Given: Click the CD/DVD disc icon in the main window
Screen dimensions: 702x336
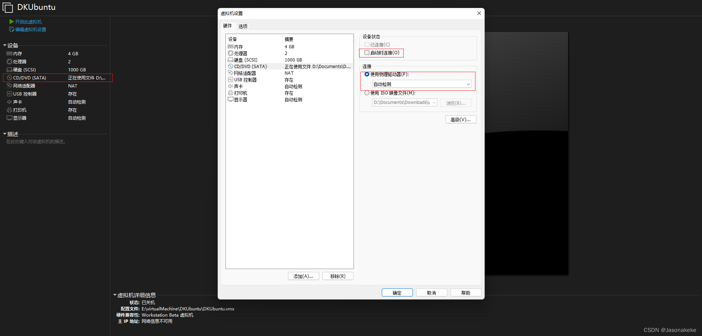Looking at the screenshot, I should [10, 78].
